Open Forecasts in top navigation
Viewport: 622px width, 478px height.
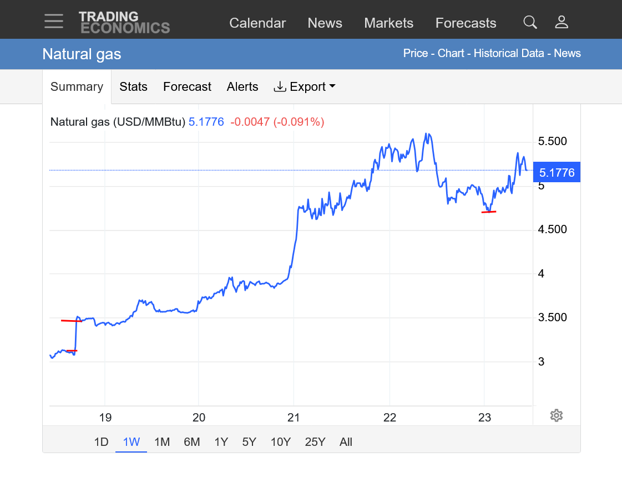466,23
